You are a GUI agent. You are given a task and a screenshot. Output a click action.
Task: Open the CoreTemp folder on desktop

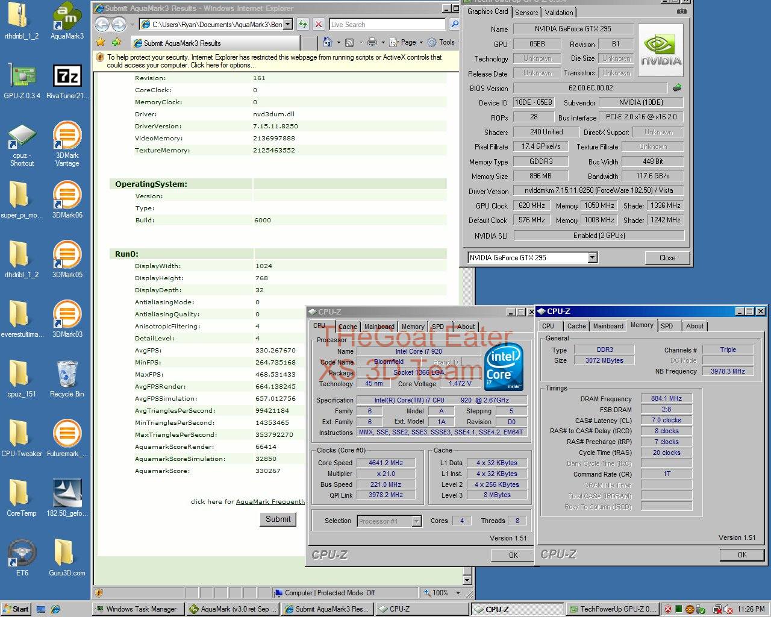click(22, 498)
